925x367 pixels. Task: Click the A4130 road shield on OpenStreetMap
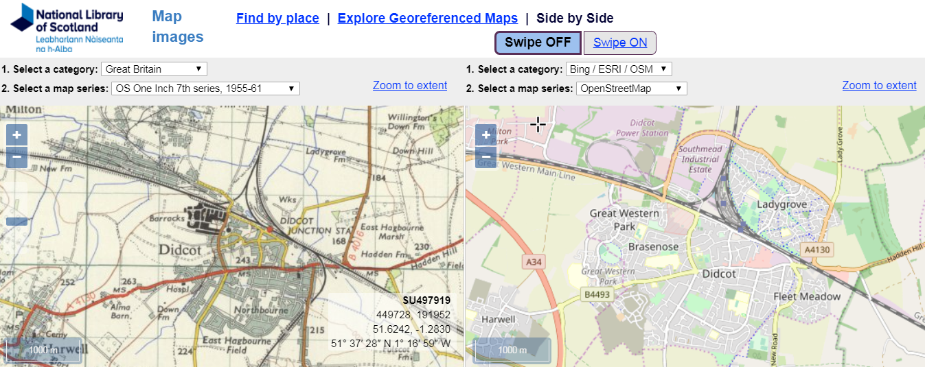click(x=818, y=250)
